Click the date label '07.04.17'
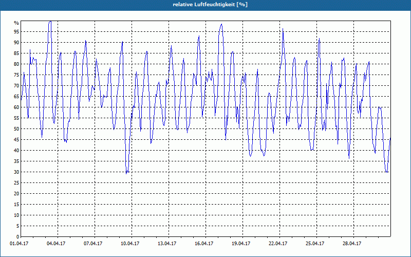 point(93,244)
